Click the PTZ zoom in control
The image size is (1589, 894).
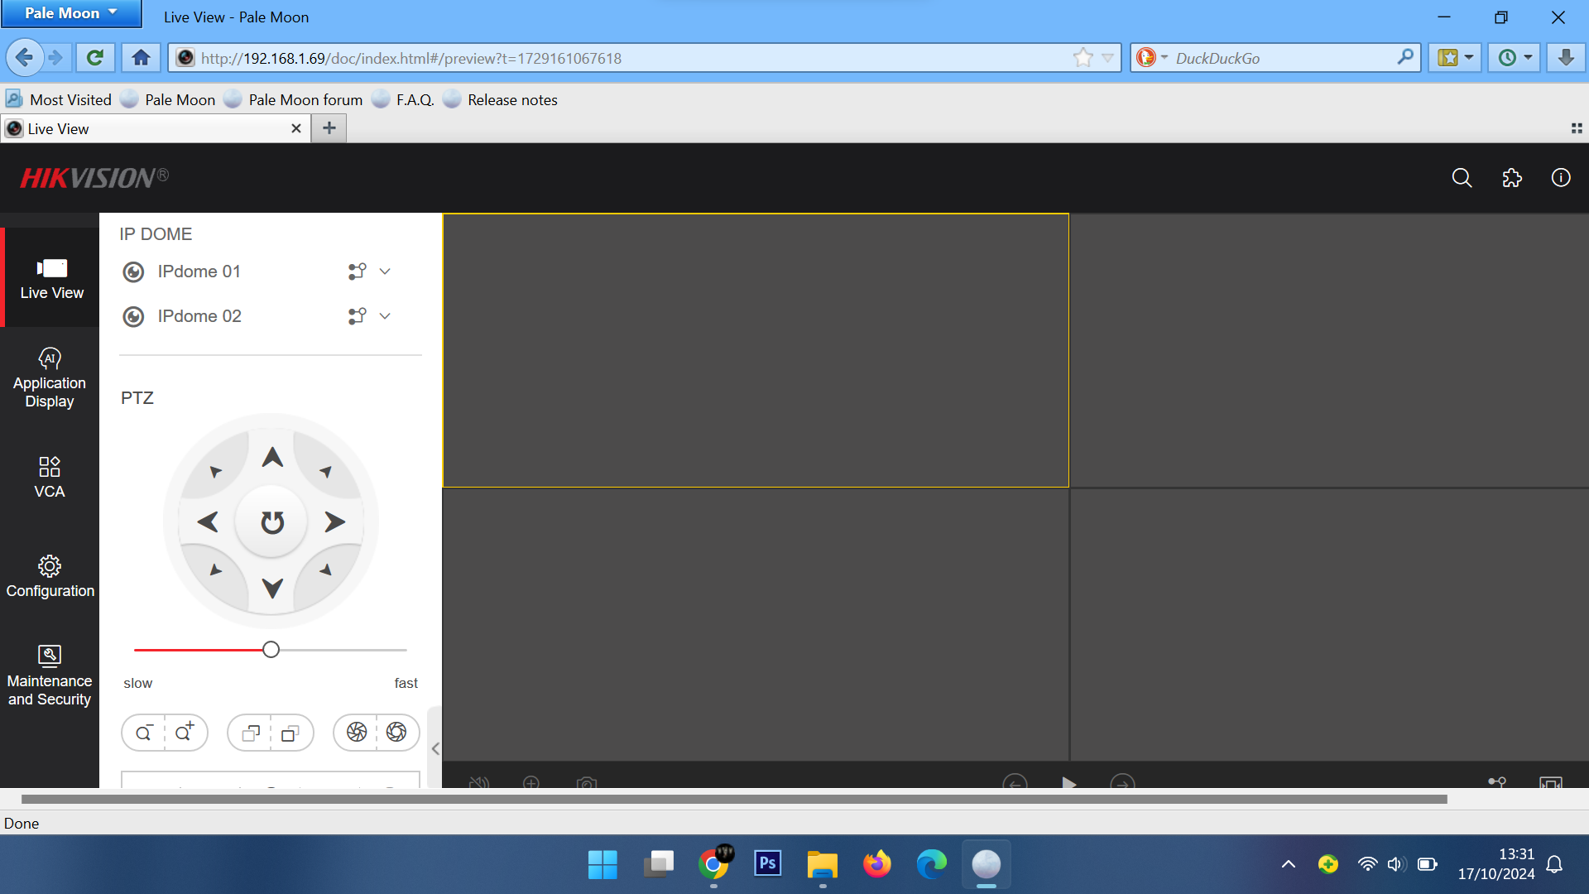(185, 732)
